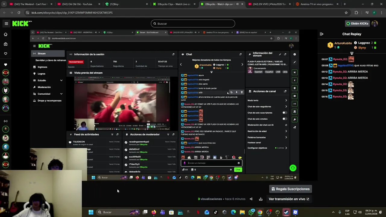Click the green KICK logo in page header
386x217 pixels.
pyautogui.click(x=22, y=24)
